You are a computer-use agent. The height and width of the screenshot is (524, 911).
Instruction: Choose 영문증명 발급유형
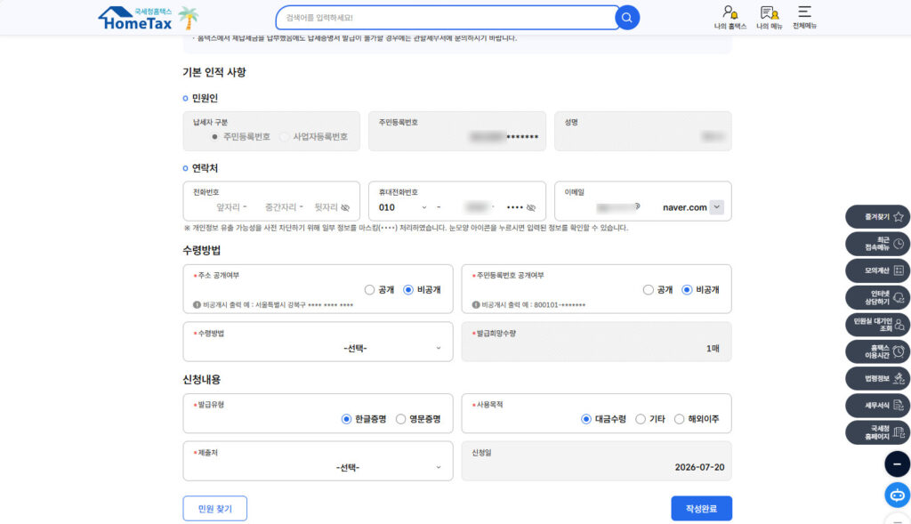(x=400, y=419)
